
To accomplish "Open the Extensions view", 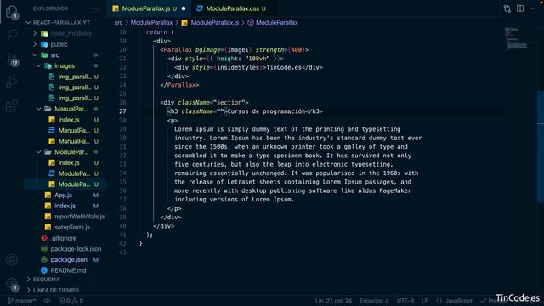I will coord(12,105).
